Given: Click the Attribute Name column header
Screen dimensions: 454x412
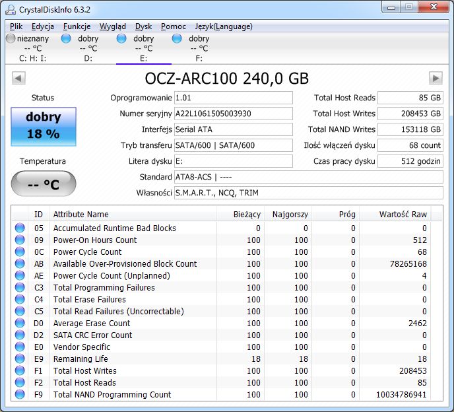Looking at the screenshot, I should click(x=133, y=214).
